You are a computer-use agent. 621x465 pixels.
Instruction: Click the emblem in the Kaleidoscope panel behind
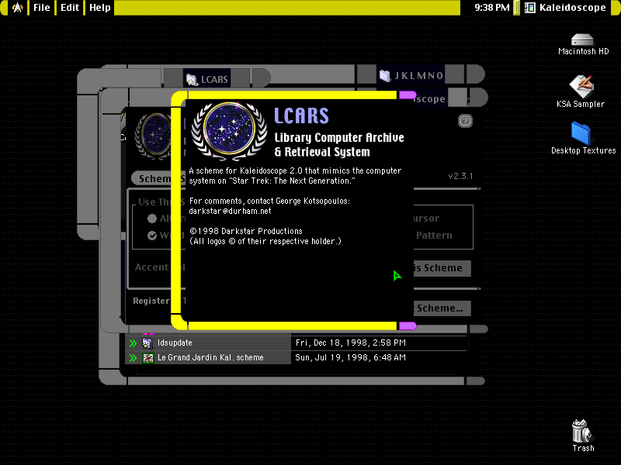pyautogui.click(x=153, y=136)
